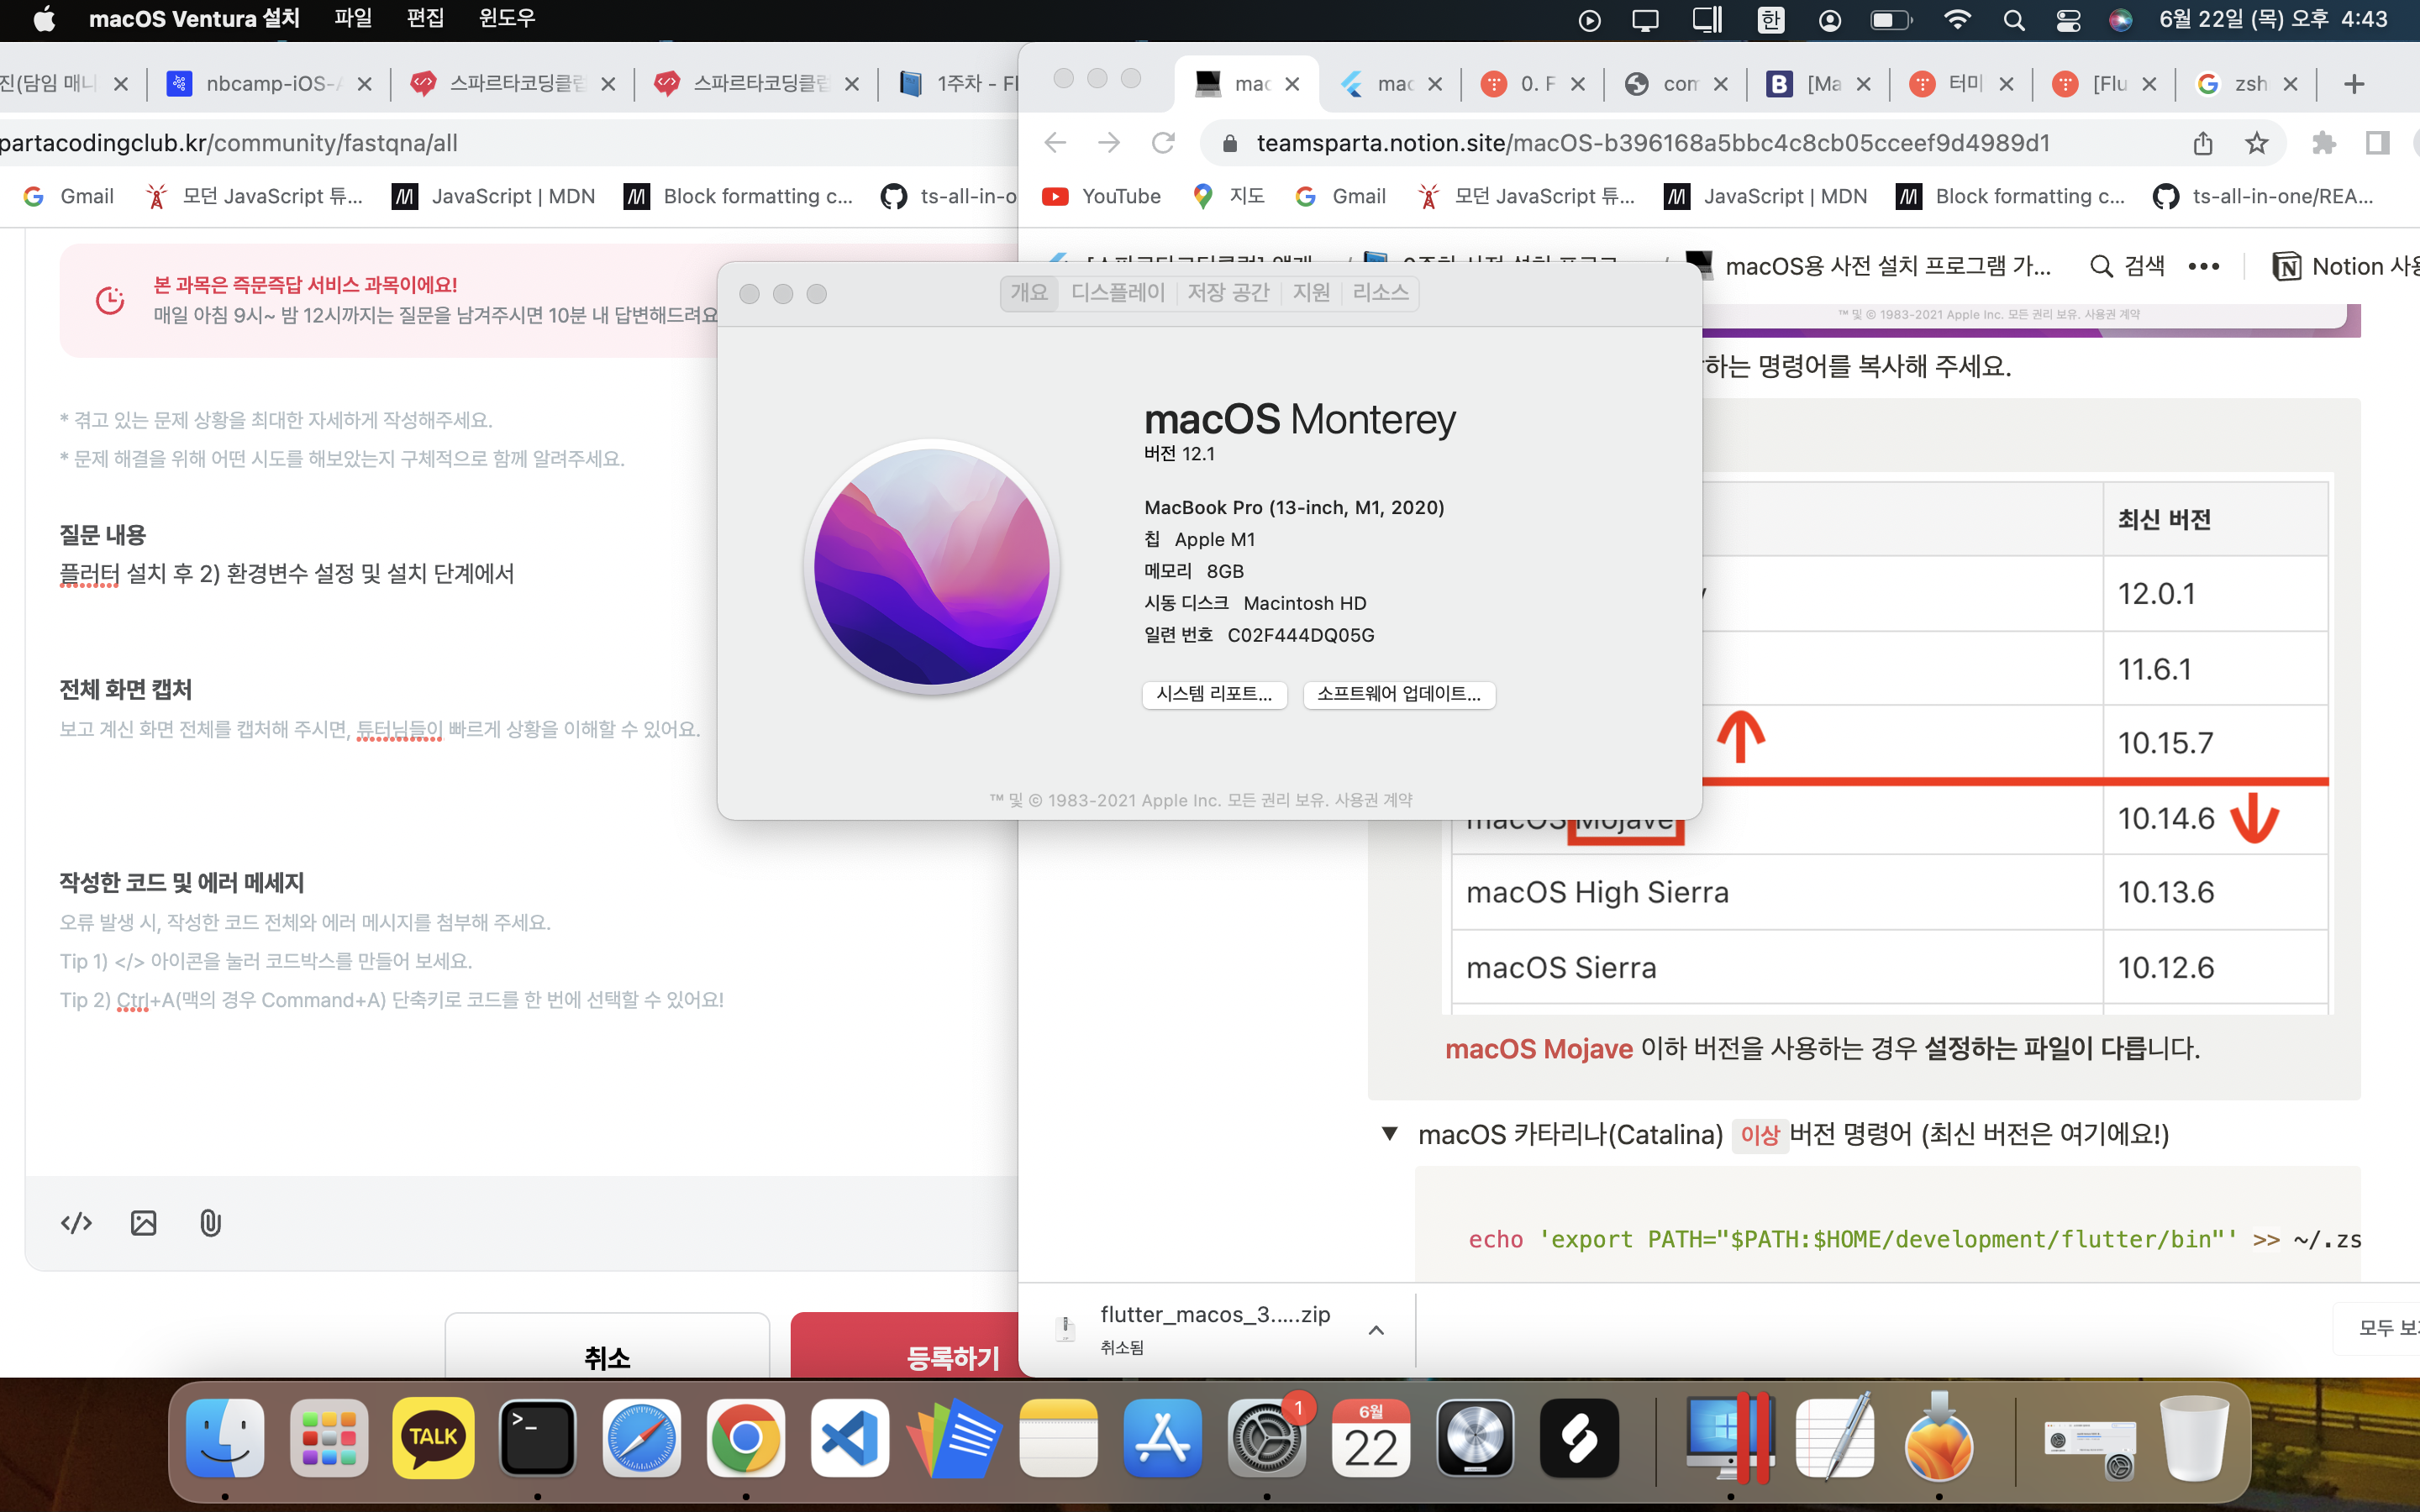Switch to the 저장 공간 tab
This screenshot has height=1512, width=2420.
click(x=1228, y=293)
